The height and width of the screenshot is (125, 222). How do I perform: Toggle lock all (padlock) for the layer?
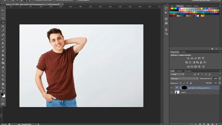[191, 83]
